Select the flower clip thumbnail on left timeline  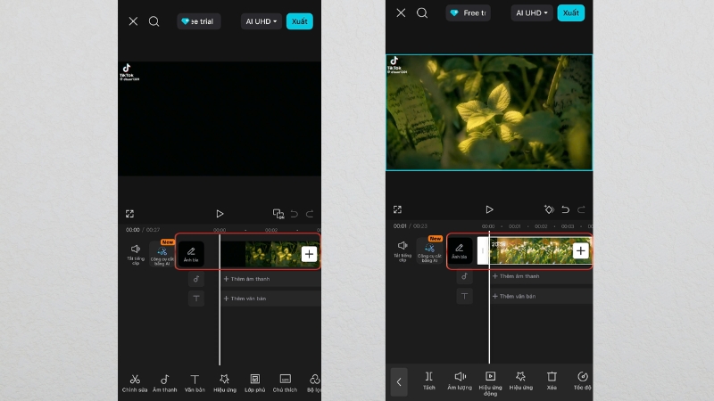(273, 254)
